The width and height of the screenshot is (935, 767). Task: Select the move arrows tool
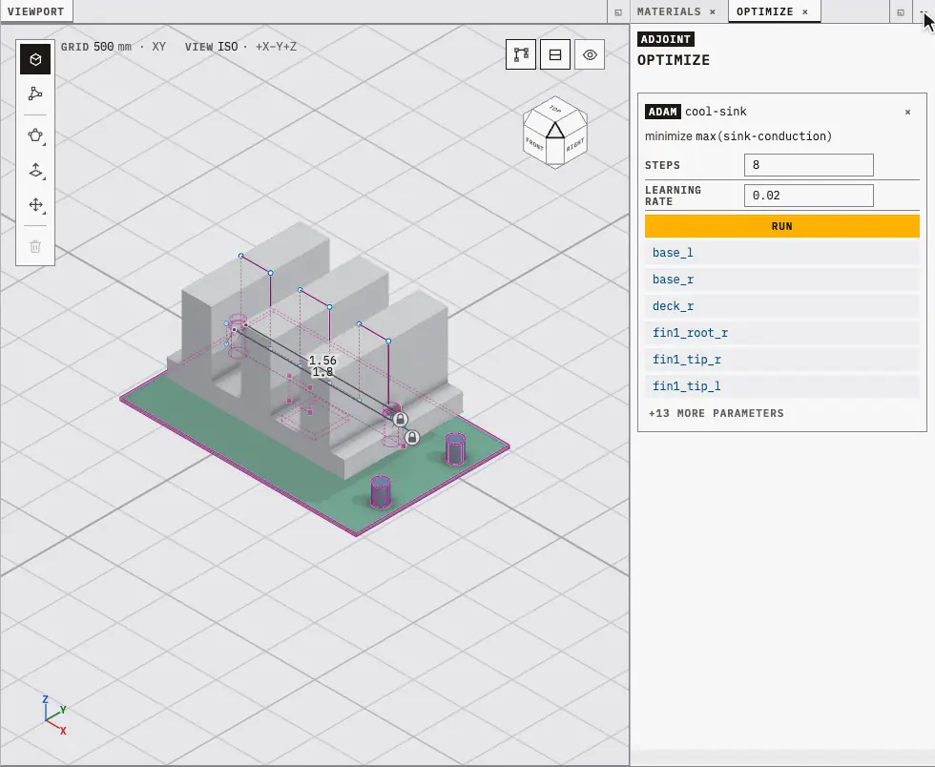pyautogui.click(x=35, y=205)
